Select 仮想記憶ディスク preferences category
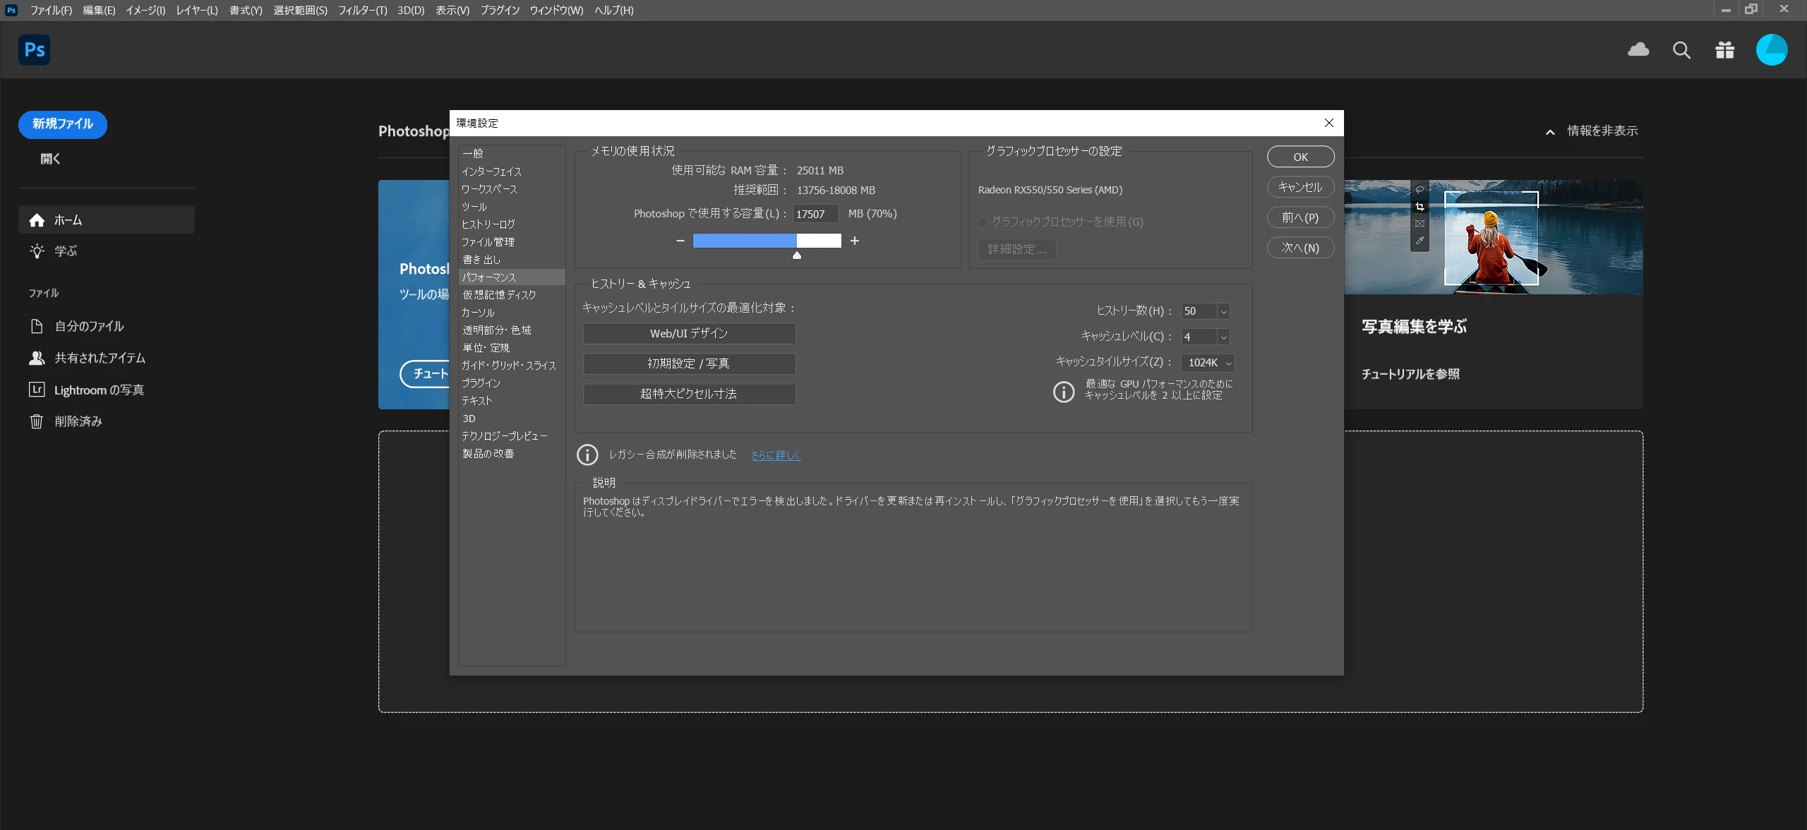The height and width of the screenshot is (830, 1807). [x=499, y=295]
